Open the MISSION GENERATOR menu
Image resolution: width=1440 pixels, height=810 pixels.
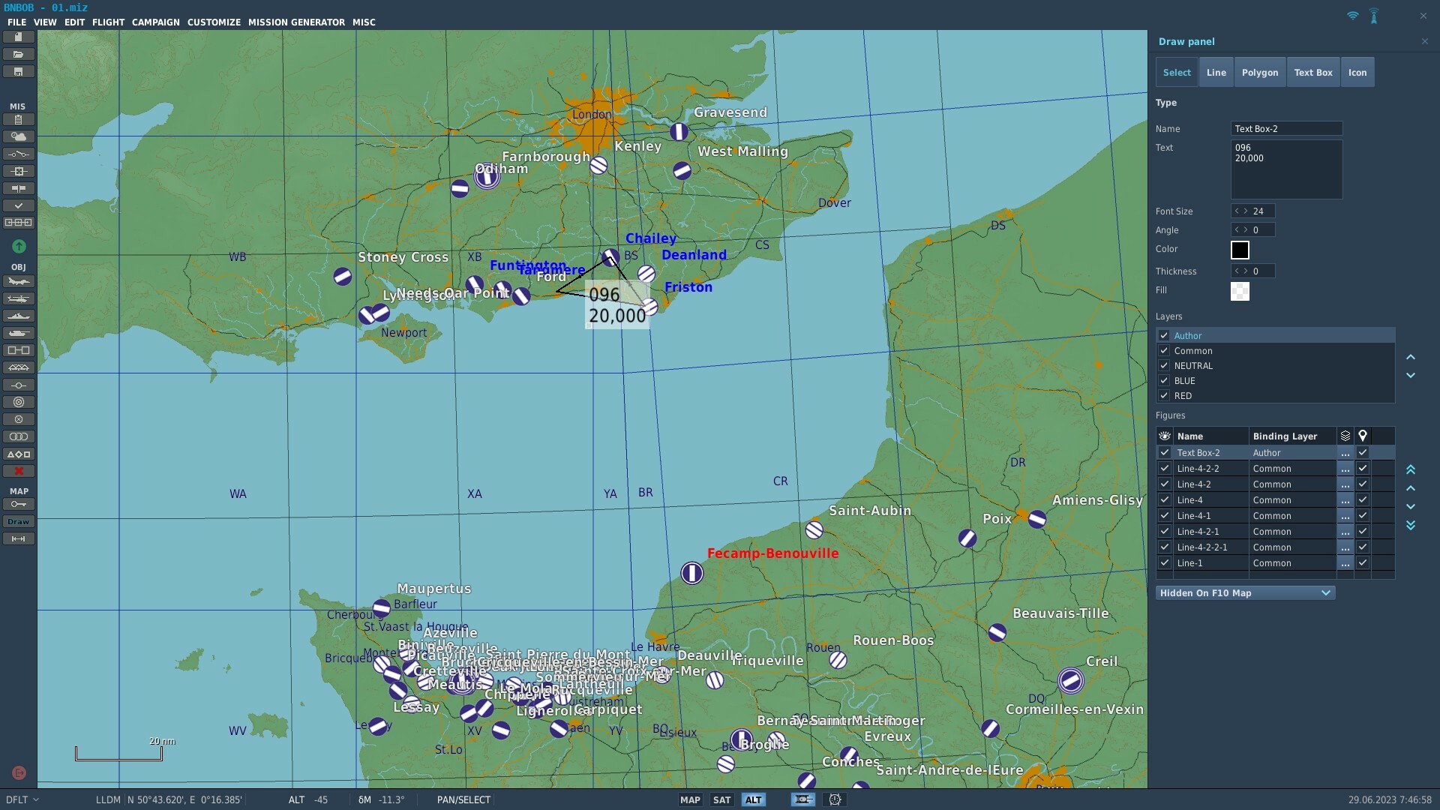point(296,22)
